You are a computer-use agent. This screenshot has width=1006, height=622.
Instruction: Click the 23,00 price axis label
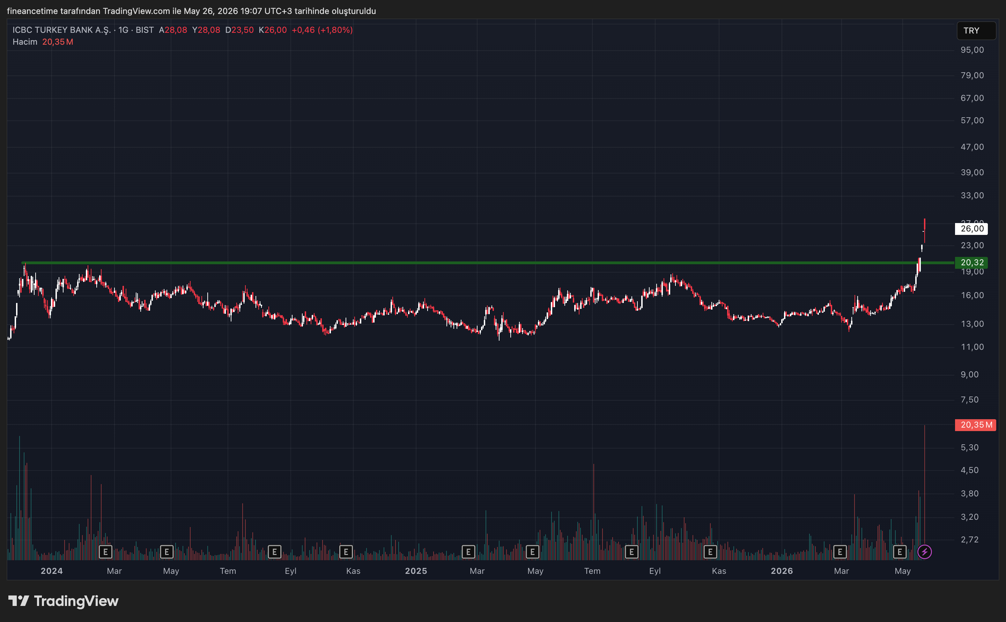[972, 246]
